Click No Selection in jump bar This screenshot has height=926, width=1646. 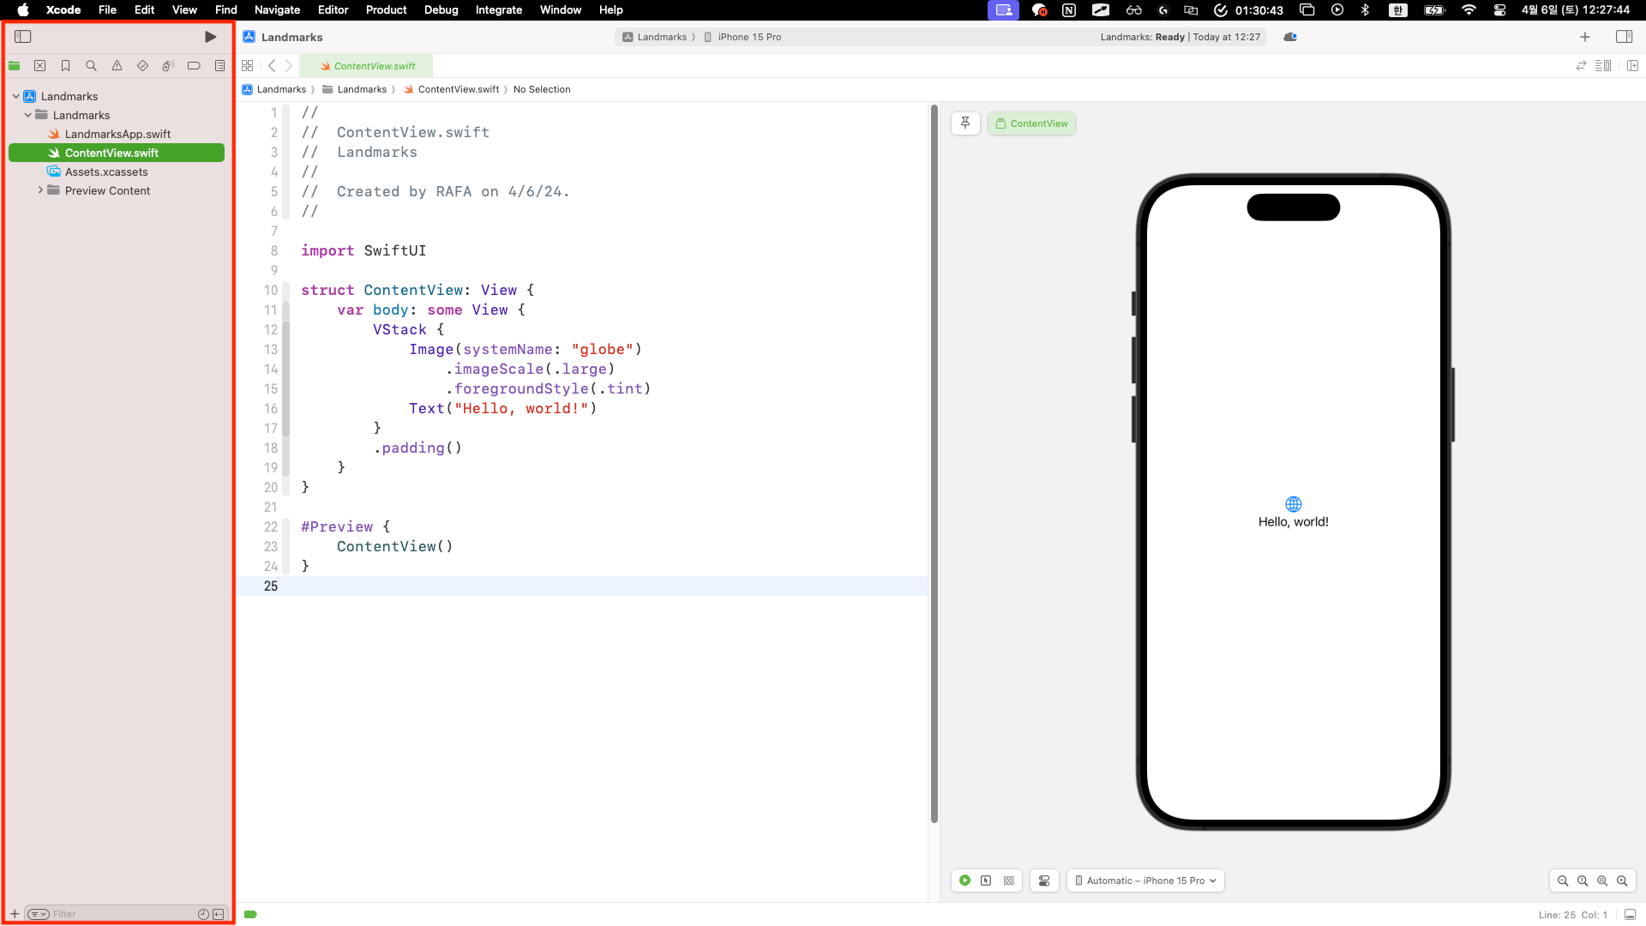pyautogui.click(x=542, y=89)
